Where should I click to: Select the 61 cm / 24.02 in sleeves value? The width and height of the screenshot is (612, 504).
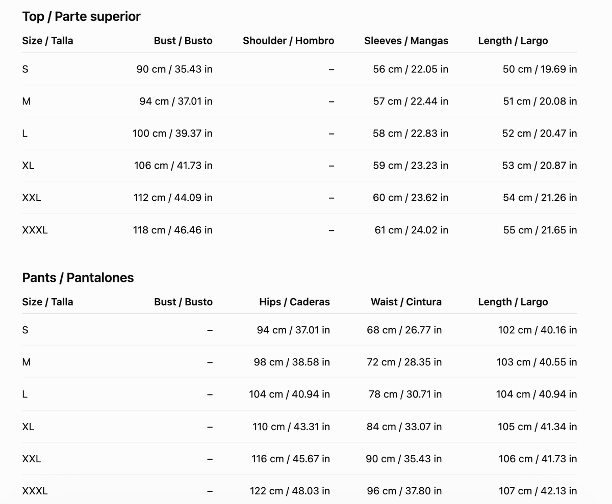412,230
